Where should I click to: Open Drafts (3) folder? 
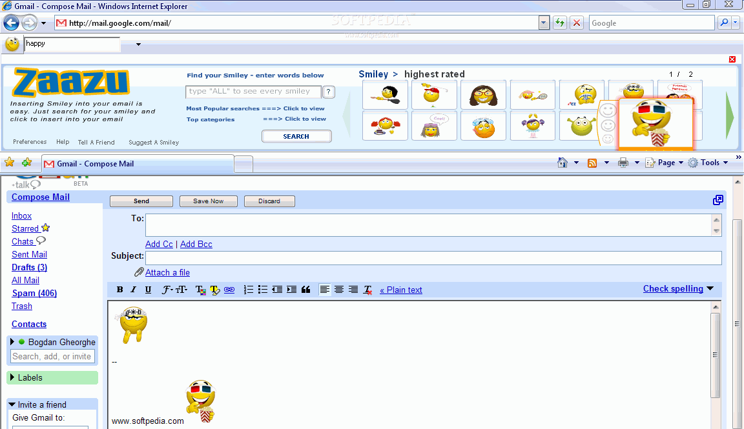tap(29, 267)
